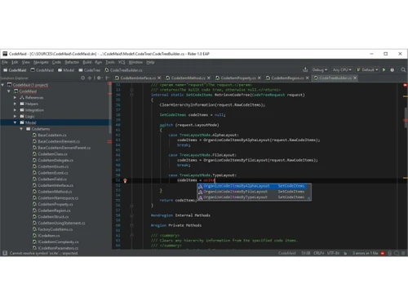
Task: Open Any CPU platform dropdown
Action: coord(342,70)
